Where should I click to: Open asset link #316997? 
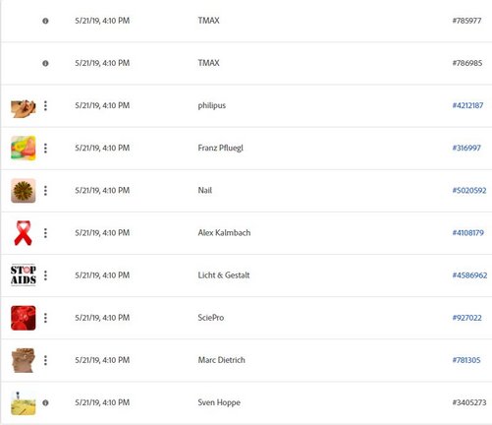[466, 148]
